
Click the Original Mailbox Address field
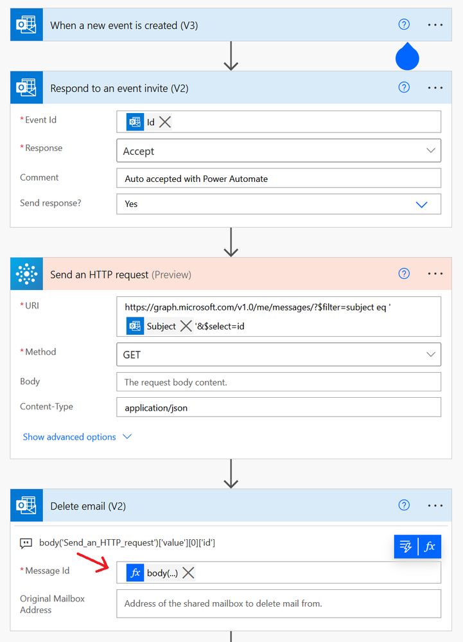click(279, 603)
